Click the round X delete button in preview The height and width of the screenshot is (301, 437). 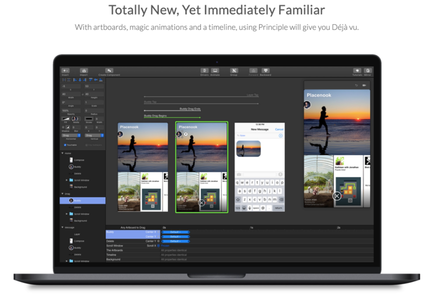[x=337, y=196]
